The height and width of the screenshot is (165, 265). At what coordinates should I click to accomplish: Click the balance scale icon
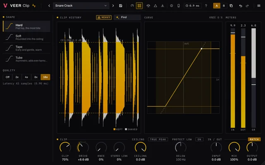pyautogui.click(x=148, y=6)
